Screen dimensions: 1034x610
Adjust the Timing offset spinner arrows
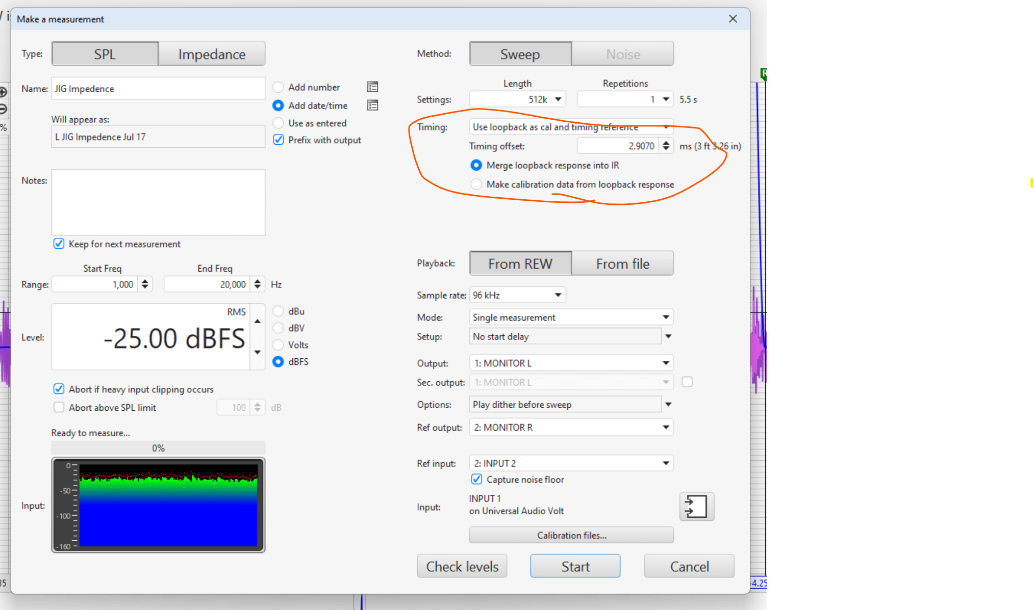coord(666,146)
